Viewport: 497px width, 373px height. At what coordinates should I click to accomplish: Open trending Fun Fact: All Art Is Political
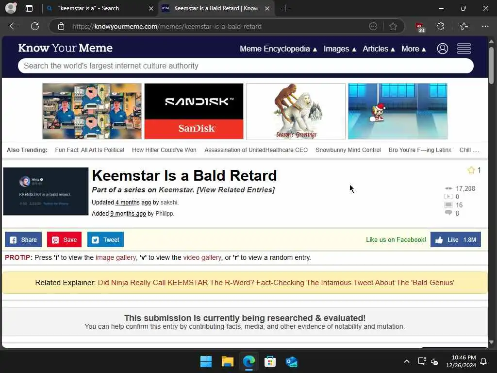point(89,150)
